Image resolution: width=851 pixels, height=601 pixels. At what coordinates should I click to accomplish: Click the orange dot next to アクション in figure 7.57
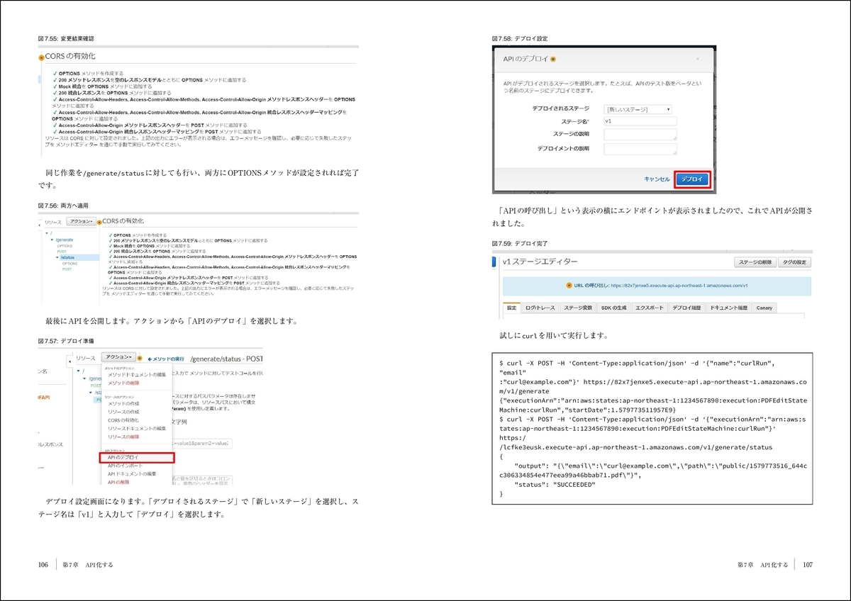tap(140, 359)
